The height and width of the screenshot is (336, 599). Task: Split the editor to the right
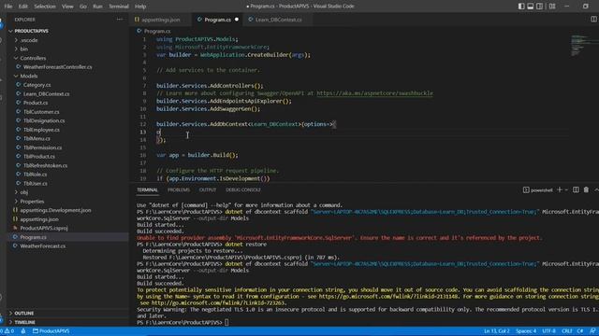[593, 20]
